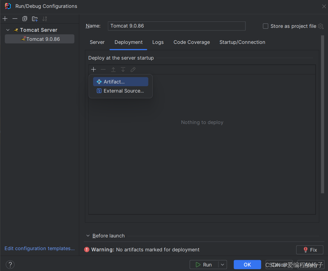This screenshot has height=271, width=328.
Task: Click the 'Deploy at the server startup' label
Action: pos(121,58)
